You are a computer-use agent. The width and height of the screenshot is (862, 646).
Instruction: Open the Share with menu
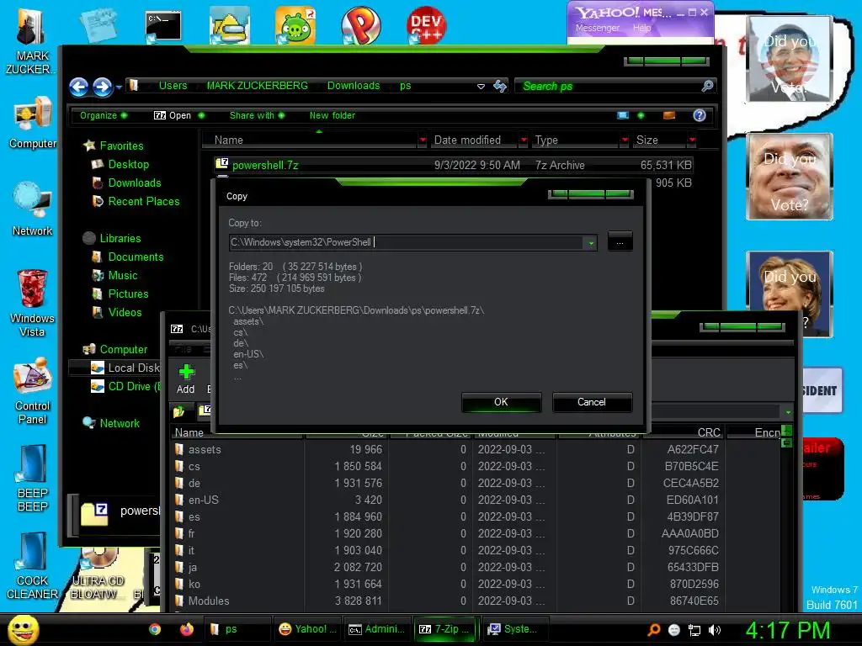[x=257, y=115]
